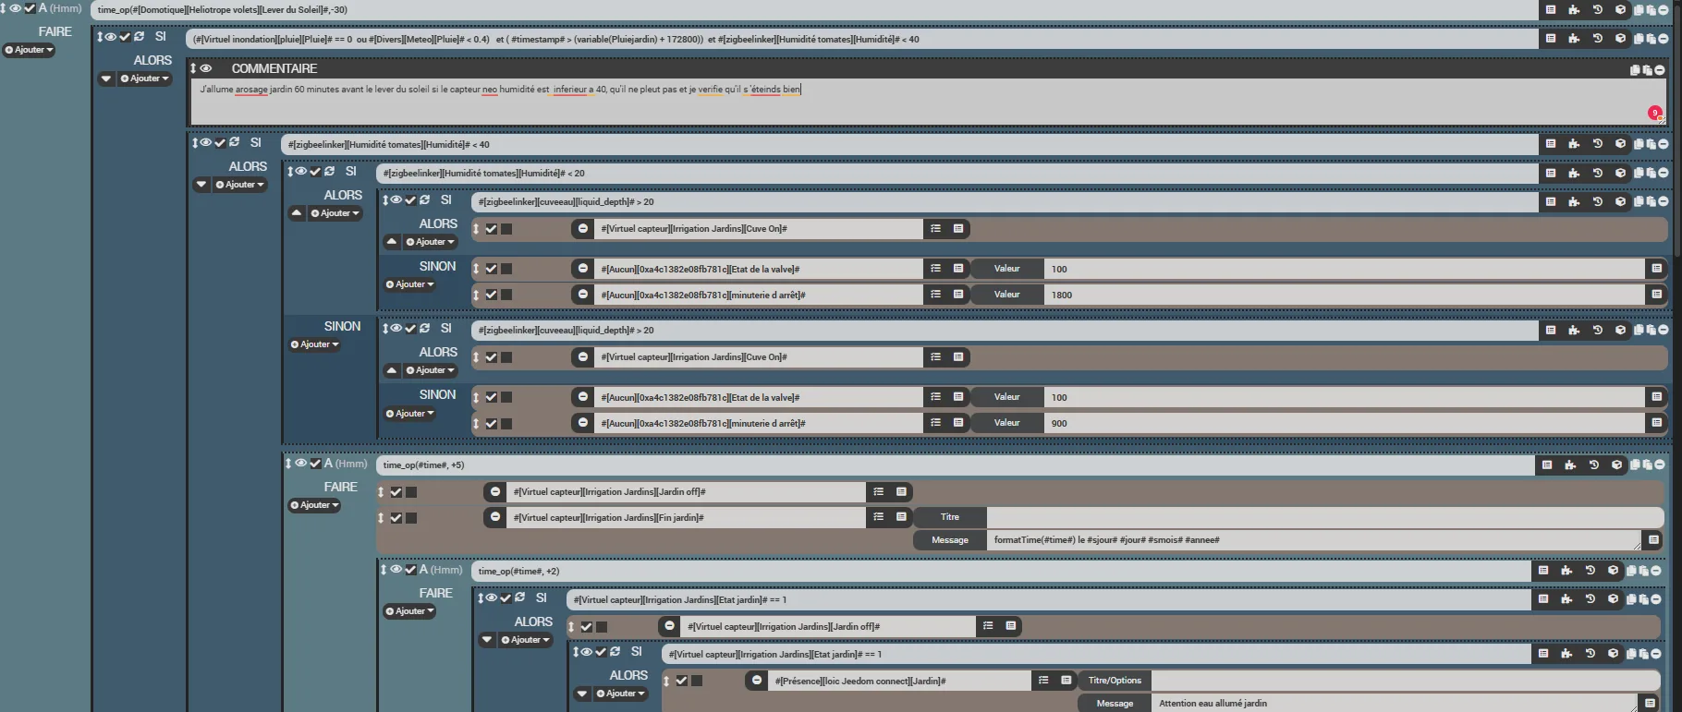Click the remove minus icon before the Jardin off action under time_op +5
Screen dimensions: 1682x712
pos(495,492)
